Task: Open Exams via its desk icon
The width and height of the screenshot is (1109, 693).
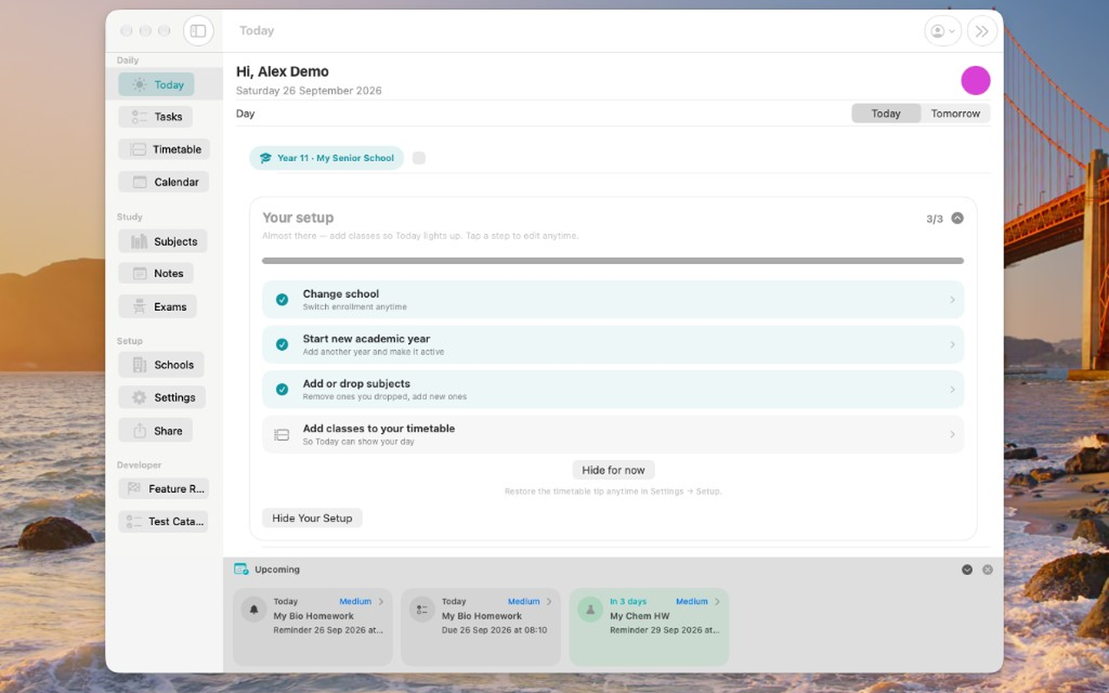Action: point(139,307)
